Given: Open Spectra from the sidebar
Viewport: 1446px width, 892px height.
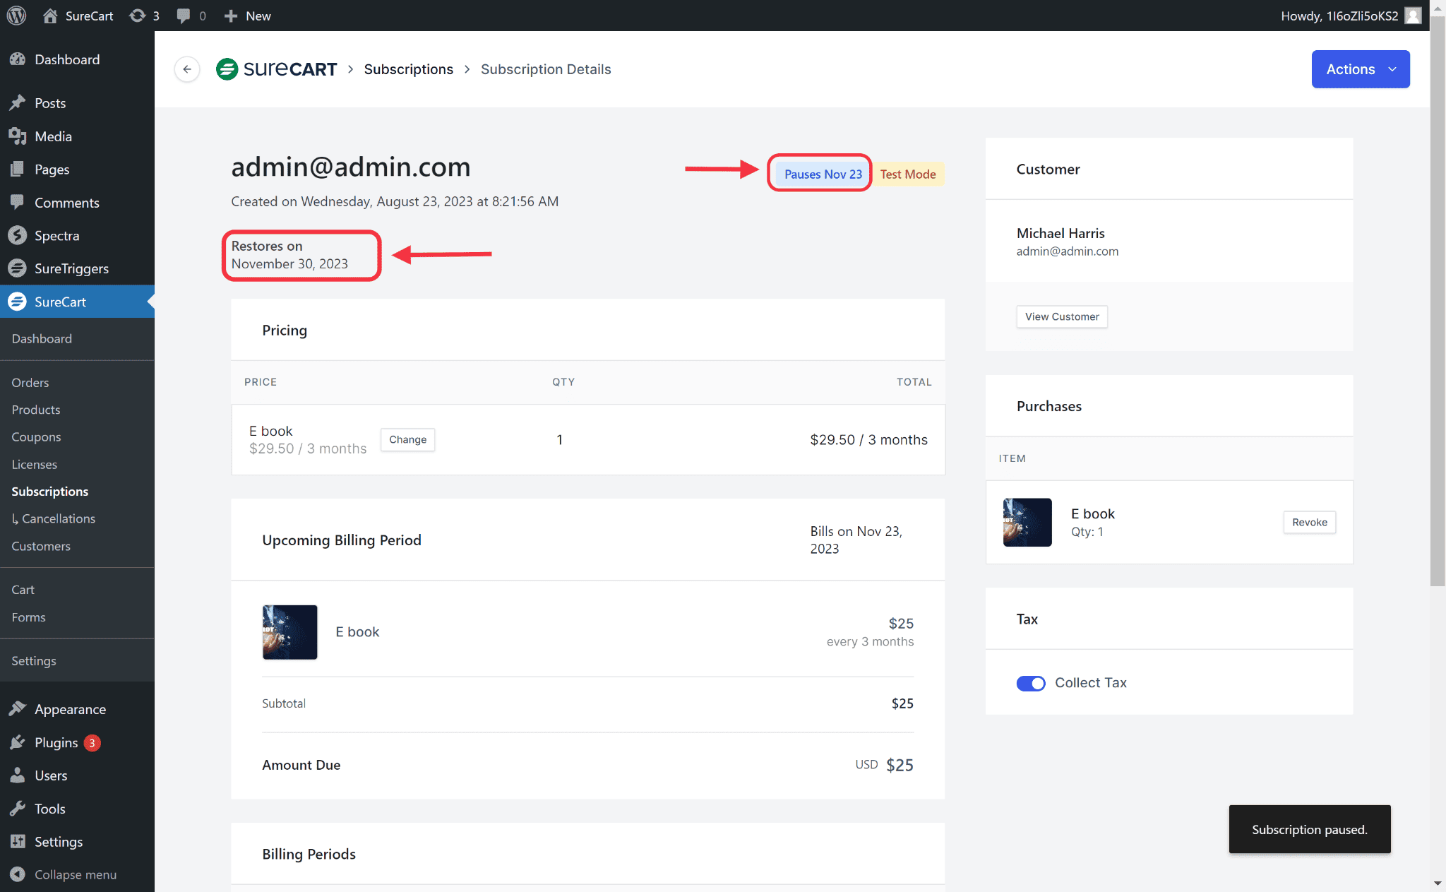Looking at the screenshot, I should (56, 235).
